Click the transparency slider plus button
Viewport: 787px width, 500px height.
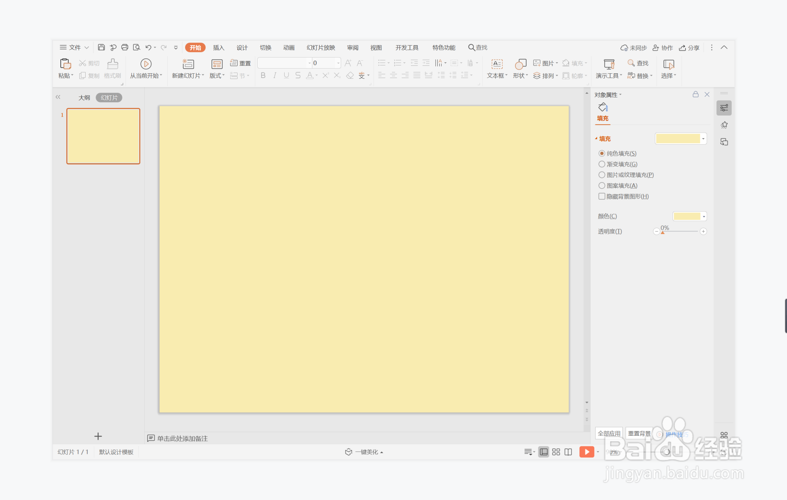pyautogui.click(x=703, y=231)
